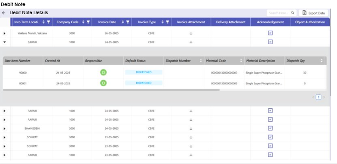Sort the Invoice Type column
The image size is (337, 164).
pyautogui.click(x=162, y=22)
